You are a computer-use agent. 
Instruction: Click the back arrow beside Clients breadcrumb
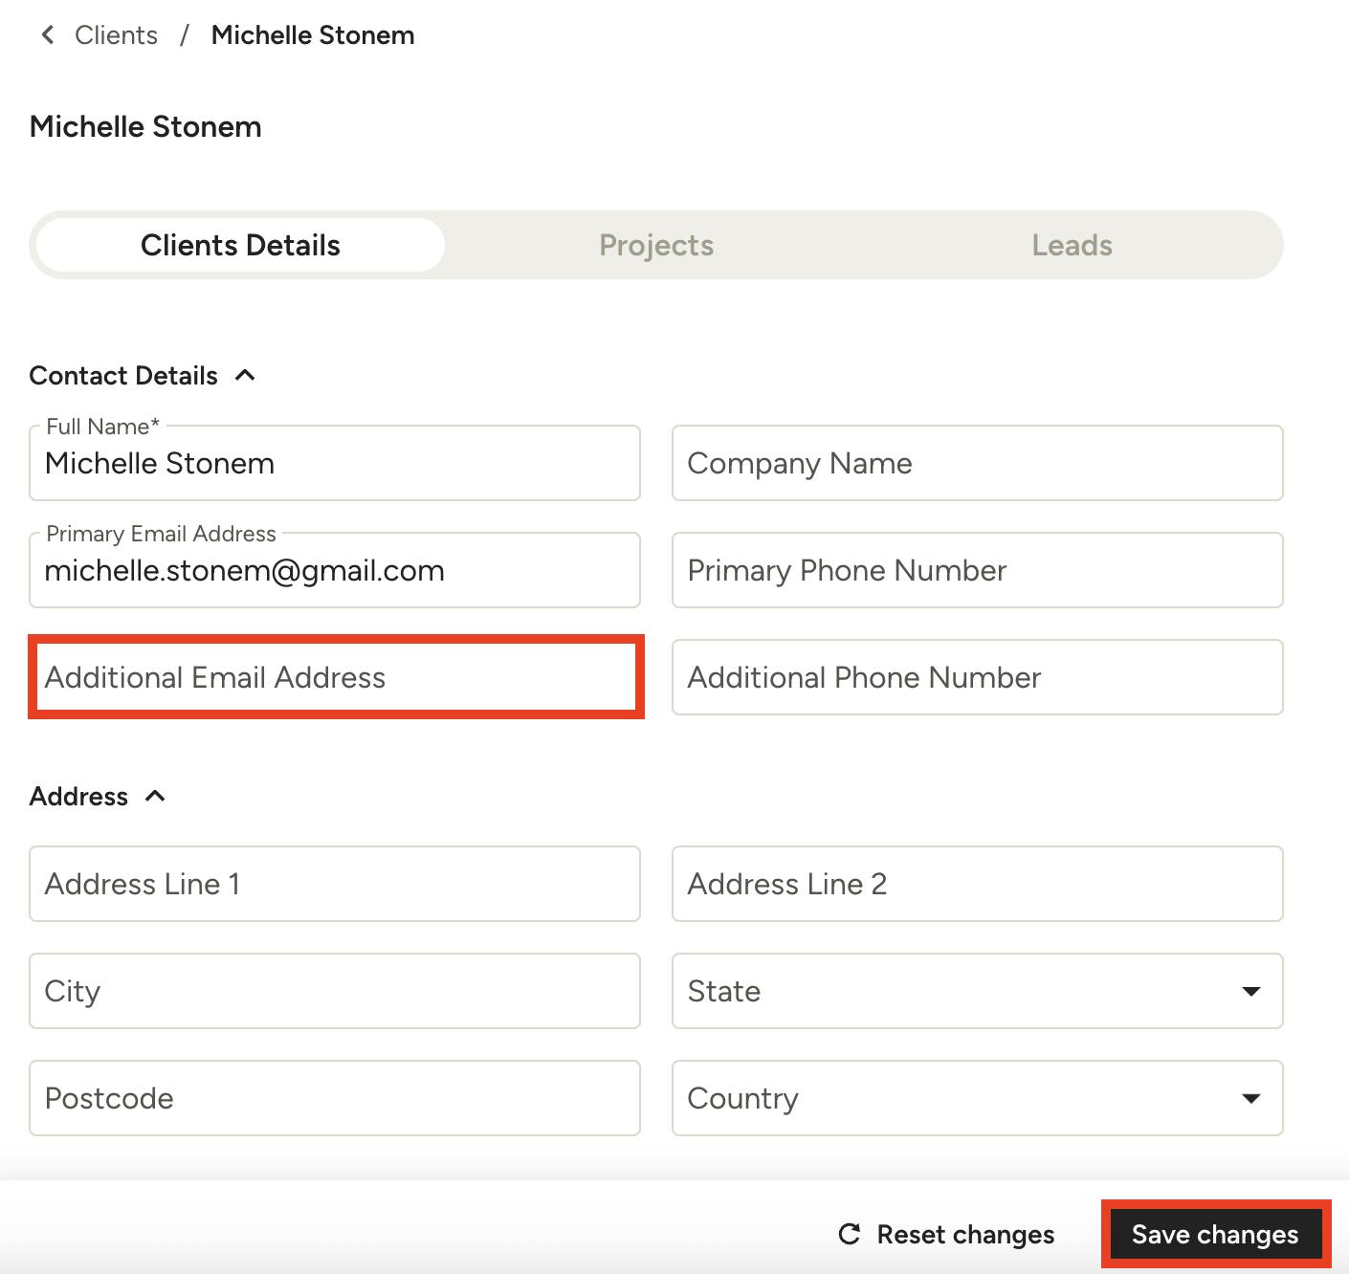click(47, 34)
